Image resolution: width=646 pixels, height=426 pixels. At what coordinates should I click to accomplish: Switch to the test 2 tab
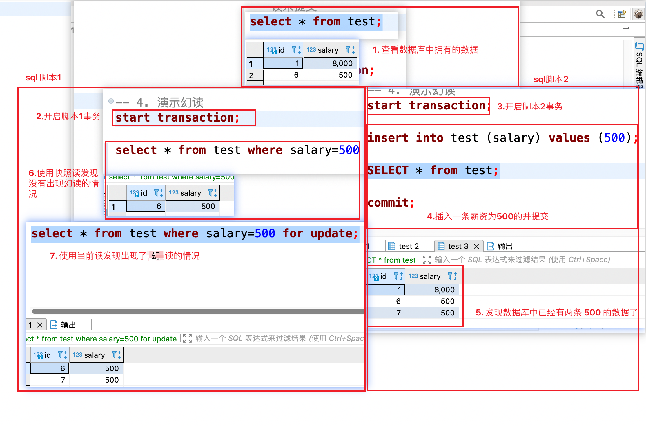409,246
